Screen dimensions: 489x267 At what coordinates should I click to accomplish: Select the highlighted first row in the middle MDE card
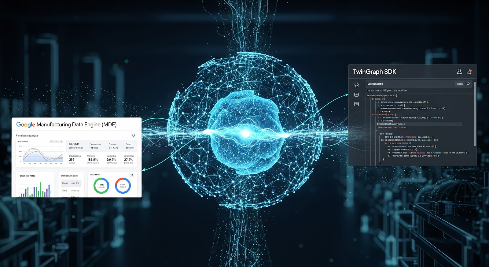tap(71, 183)
